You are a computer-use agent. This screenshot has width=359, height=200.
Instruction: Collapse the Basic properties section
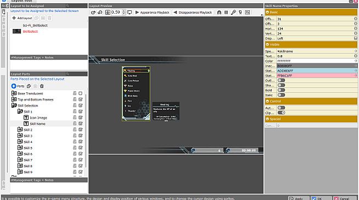(x=267, y=12)
